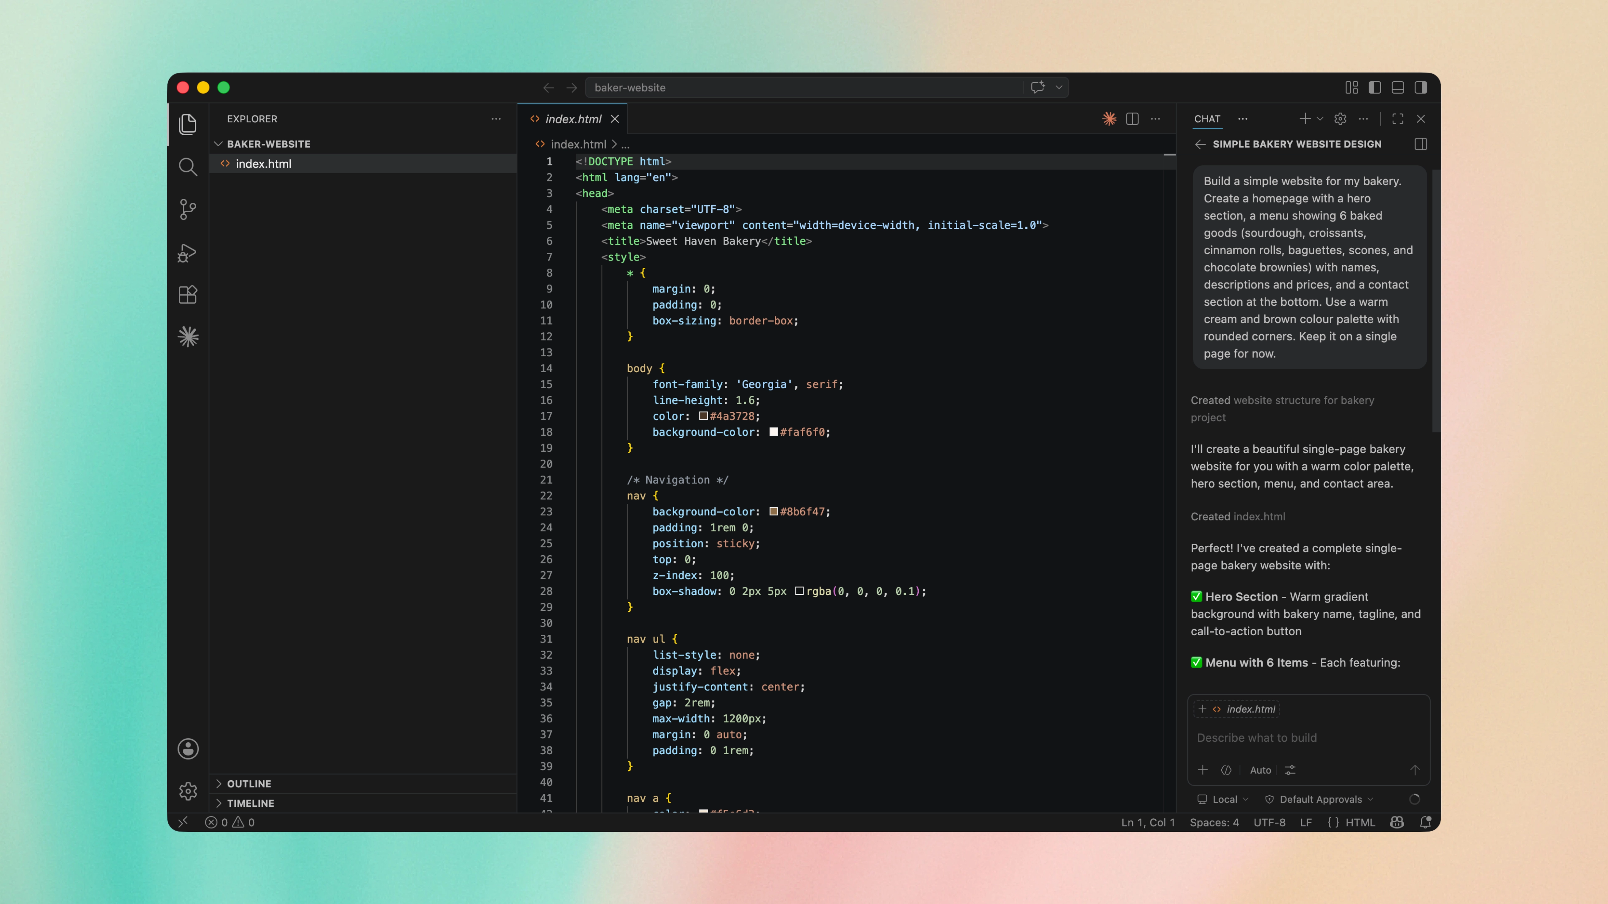This screenshot has height=904, width=1608.
Task: Click the #8b6f47 color swatch
Action: (x=774, y=512)
